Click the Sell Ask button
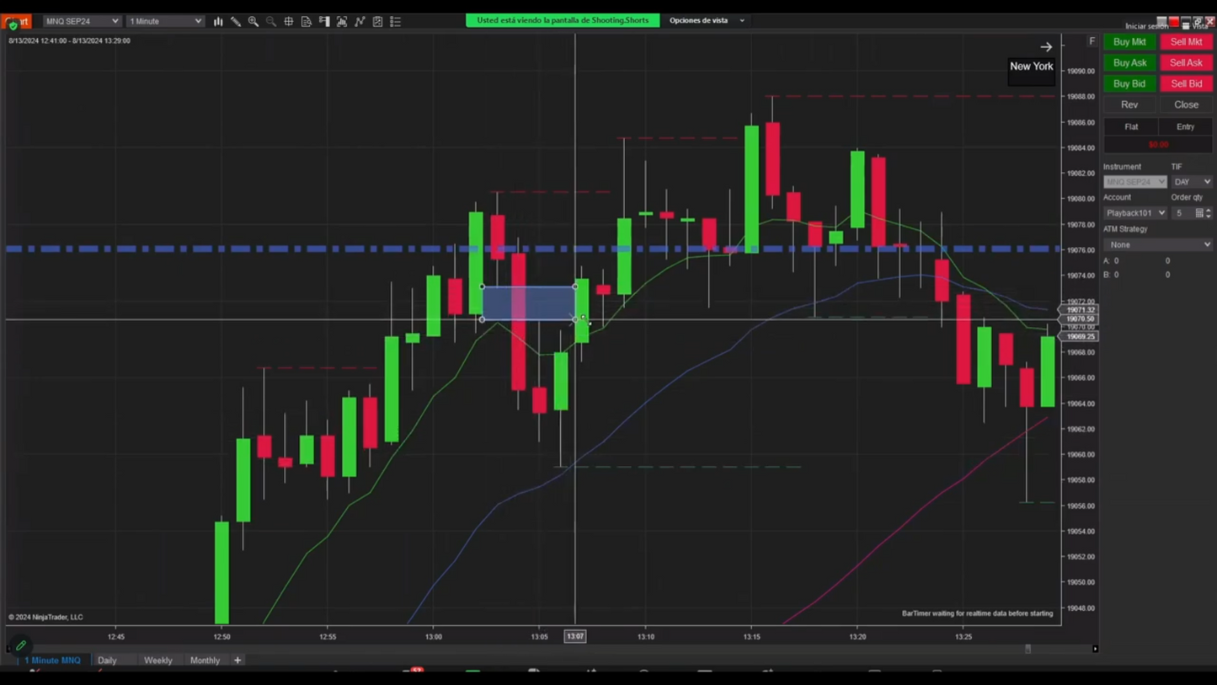 point(1186,63)
